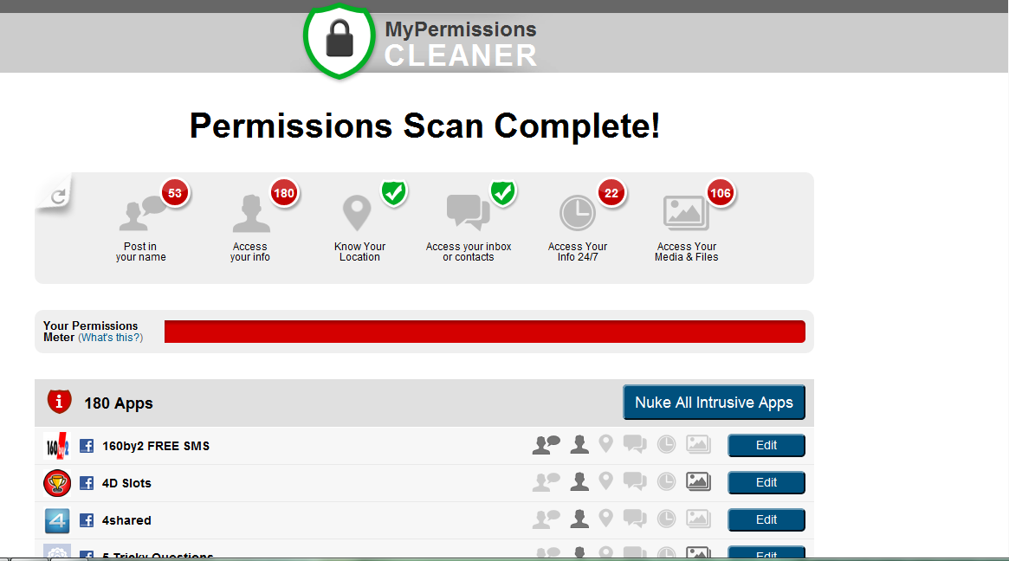Screen dimensions: 1009x561
Task: Click the '4shared' app name
Action: [126, 520]
